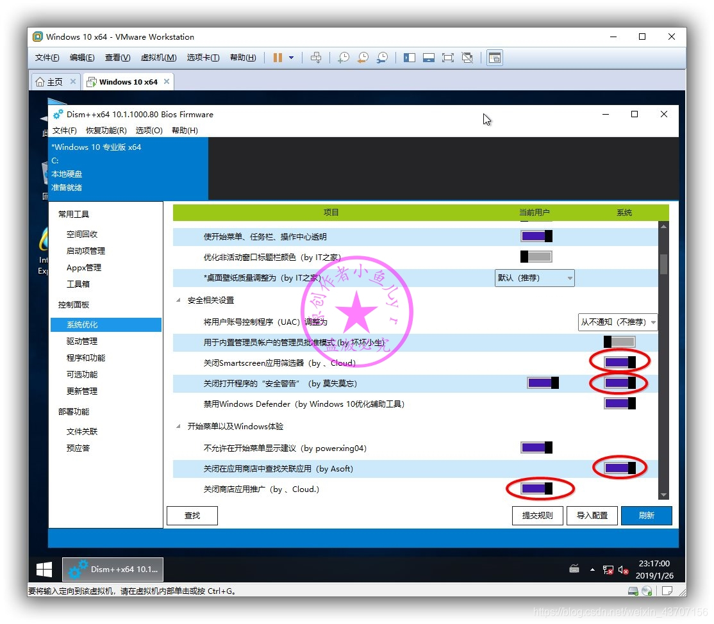Click the take snapshot clock icon
This screenshot has height=624, width=714.
344,58
